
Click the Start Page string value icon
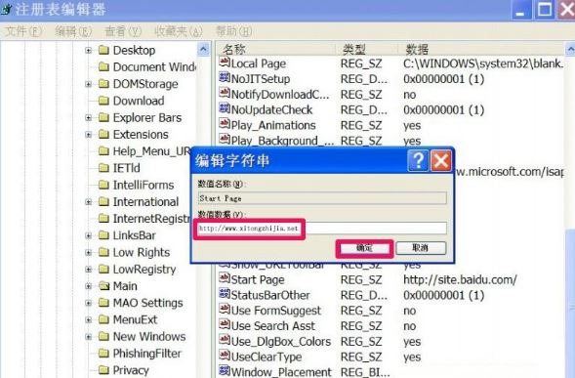point(225,278)
